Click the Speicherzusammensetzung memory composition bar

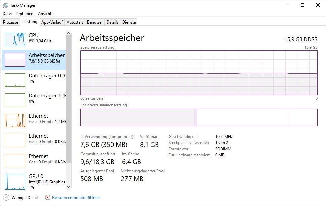pos(198,117)
